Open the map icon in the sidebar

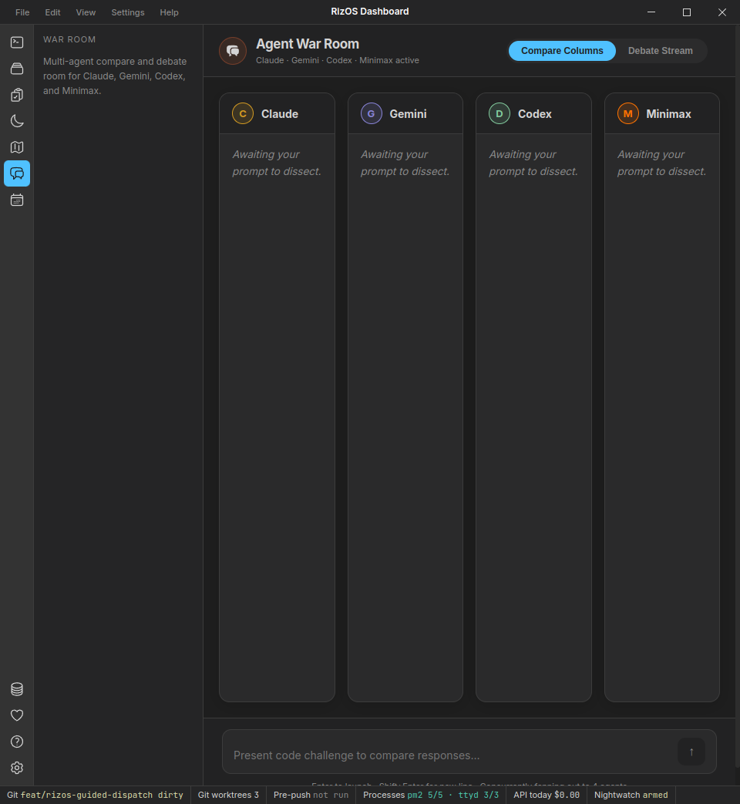coord(17,147)
